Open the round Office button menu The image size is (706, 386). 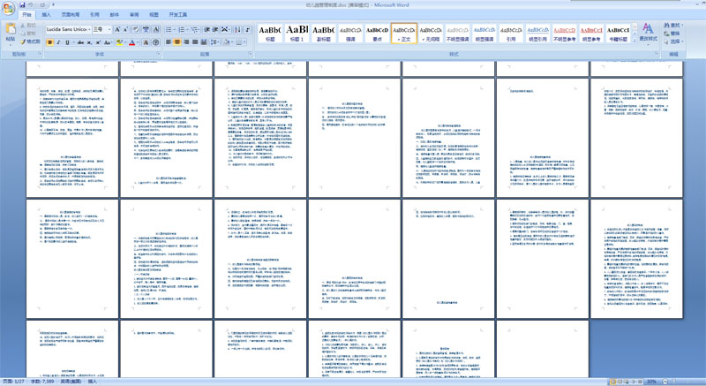(x=8, y=9)
